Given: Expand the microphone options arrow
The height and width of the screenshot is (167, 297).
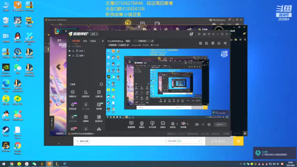Looking at the screenshot, I should coord(177,124).
